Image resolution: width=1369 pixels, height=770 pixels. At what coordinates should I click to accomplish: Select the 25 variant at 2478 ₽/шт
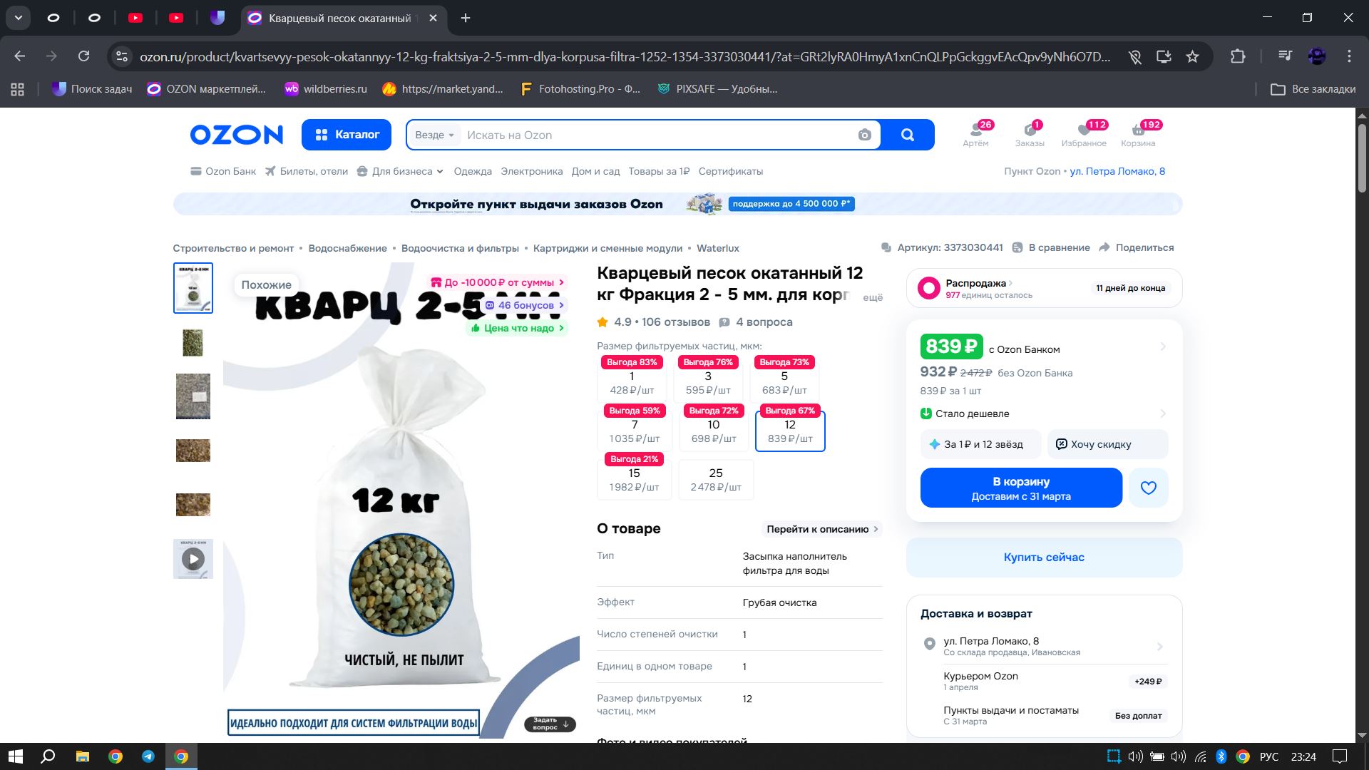[716, 479]
